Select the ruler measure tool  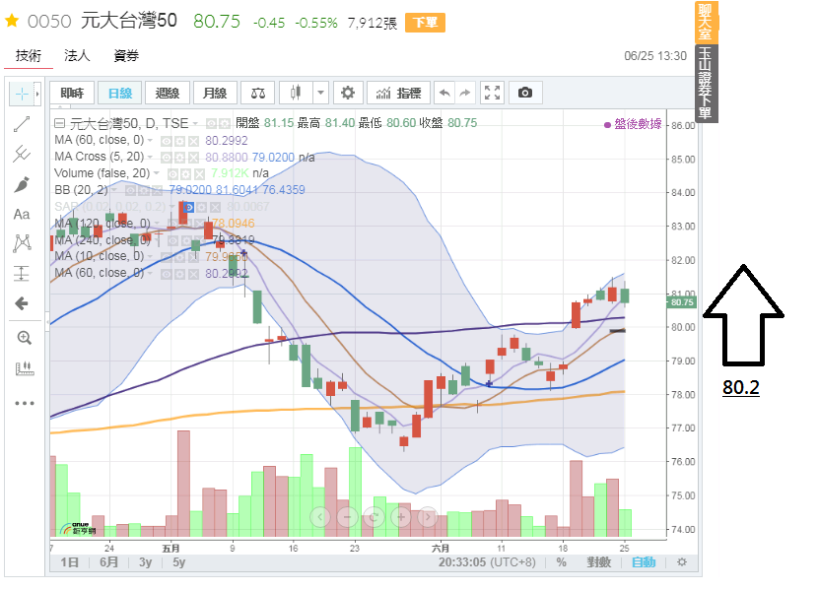click(x=24, y=368)
